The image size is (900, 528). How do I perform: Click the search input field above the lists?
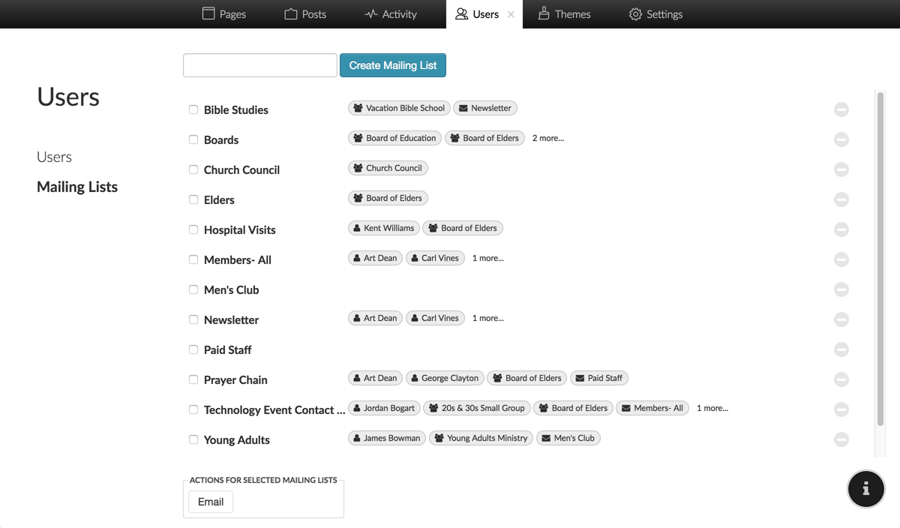[x=259, y=65]
